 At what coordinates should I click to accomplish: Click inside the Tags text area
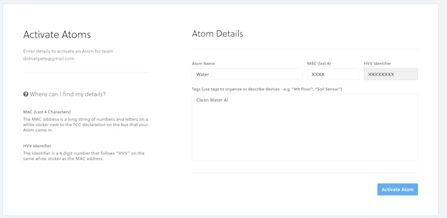[305, 127]
